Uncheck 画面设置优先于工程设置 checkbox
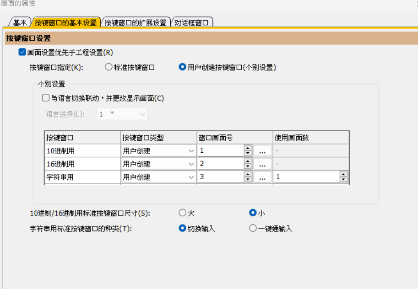Image resolution: width=418 pixels, height=289 pixels. (x=22, y=52)
